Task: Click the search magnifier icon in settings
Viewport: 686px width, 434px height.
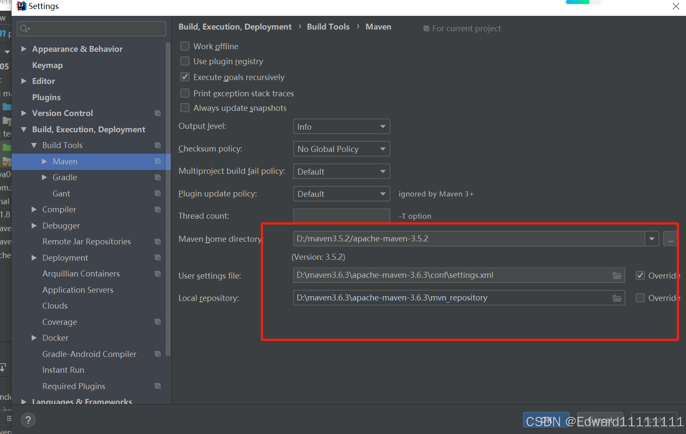Action: (24, 29)
